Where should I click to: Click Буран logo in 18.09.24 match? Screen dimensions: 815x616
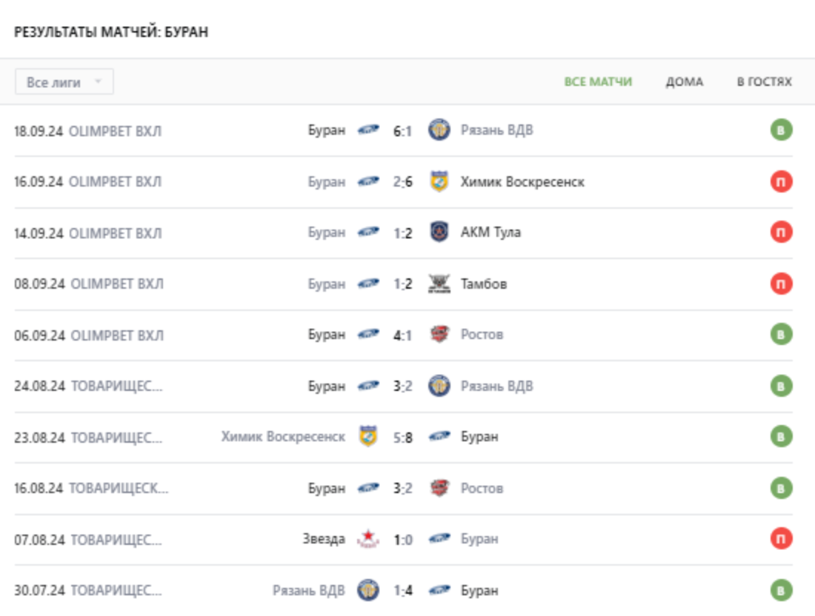click(x=368, y=130)
